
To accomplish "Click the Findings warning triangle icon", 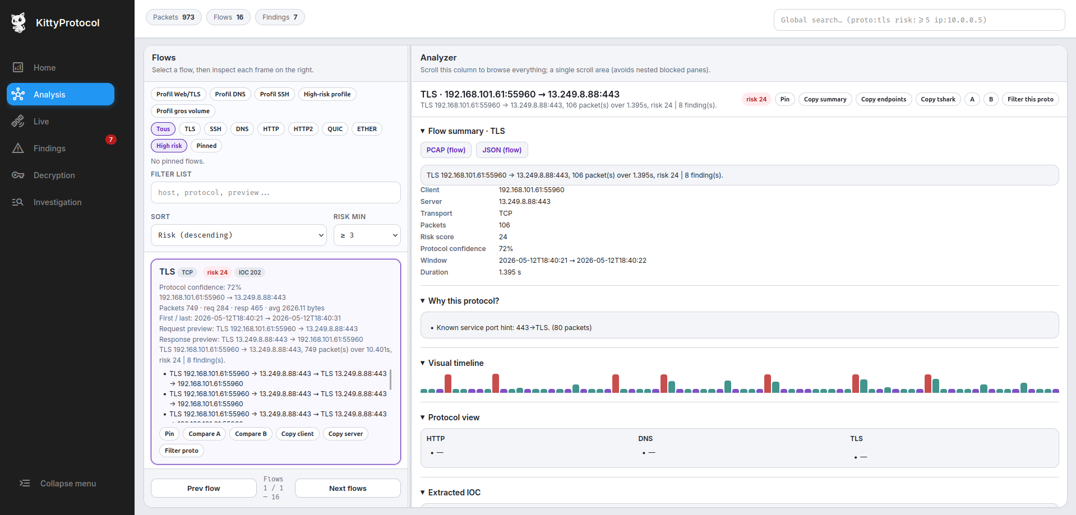I will tap(18, 149).
